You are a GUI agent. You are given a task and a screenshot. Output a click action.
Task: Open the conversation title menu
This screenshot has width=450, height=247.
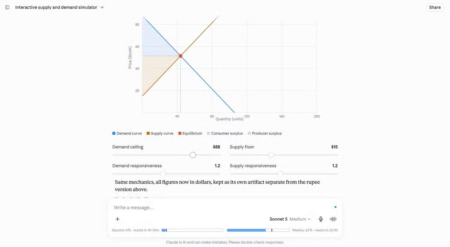(59, 7)
